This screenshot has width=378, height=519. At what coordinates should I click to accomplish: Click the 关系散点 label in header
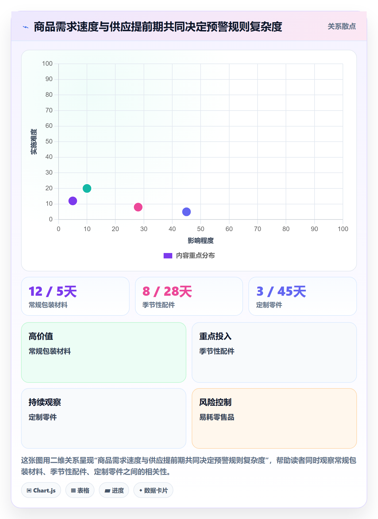point(342,26)
